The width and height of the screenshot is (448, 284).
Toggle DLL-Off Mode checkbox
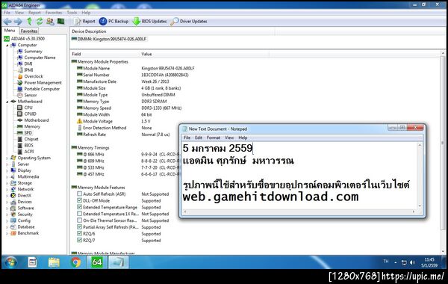pyautogui.click(x=80, y=200)
